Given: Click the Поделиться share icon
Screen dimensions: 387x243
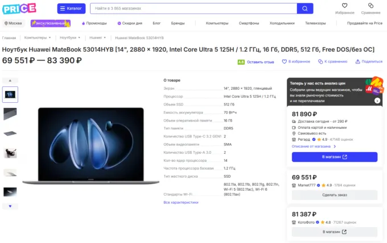Looking at the screenshot, I should point(357,61).
